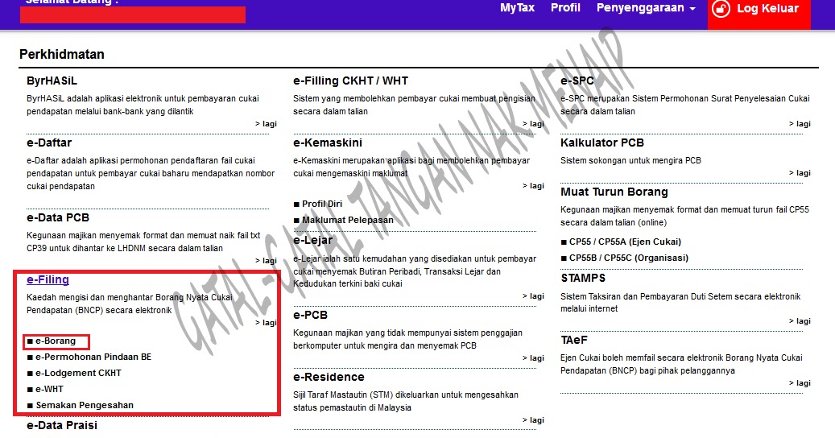Viewport: 835px width, 438px height.
Task: Click 'lagi' under e-PCB description
Action: pyautogui.click(x=533, y=357)
